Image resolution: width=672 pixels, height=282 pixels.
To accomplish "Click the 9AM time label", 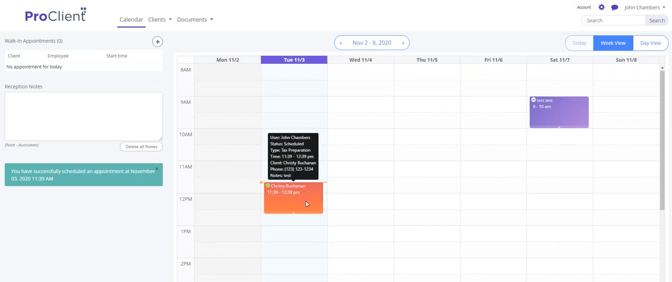I will 186,102.
